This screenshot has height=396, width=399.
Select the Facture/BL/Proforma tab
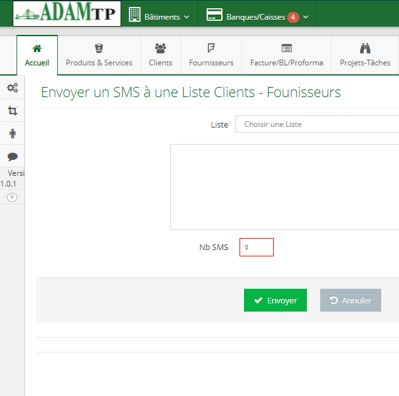pos(287,56)
